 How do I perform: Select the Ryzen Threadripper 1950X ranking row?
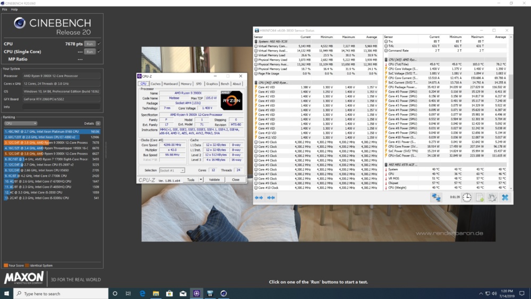pyautogui.click(x=52, y=148)
